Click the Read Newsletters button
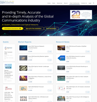 (51, 29)
